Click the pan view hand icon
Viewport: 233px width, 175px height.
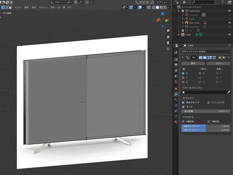tap(168, 36)
